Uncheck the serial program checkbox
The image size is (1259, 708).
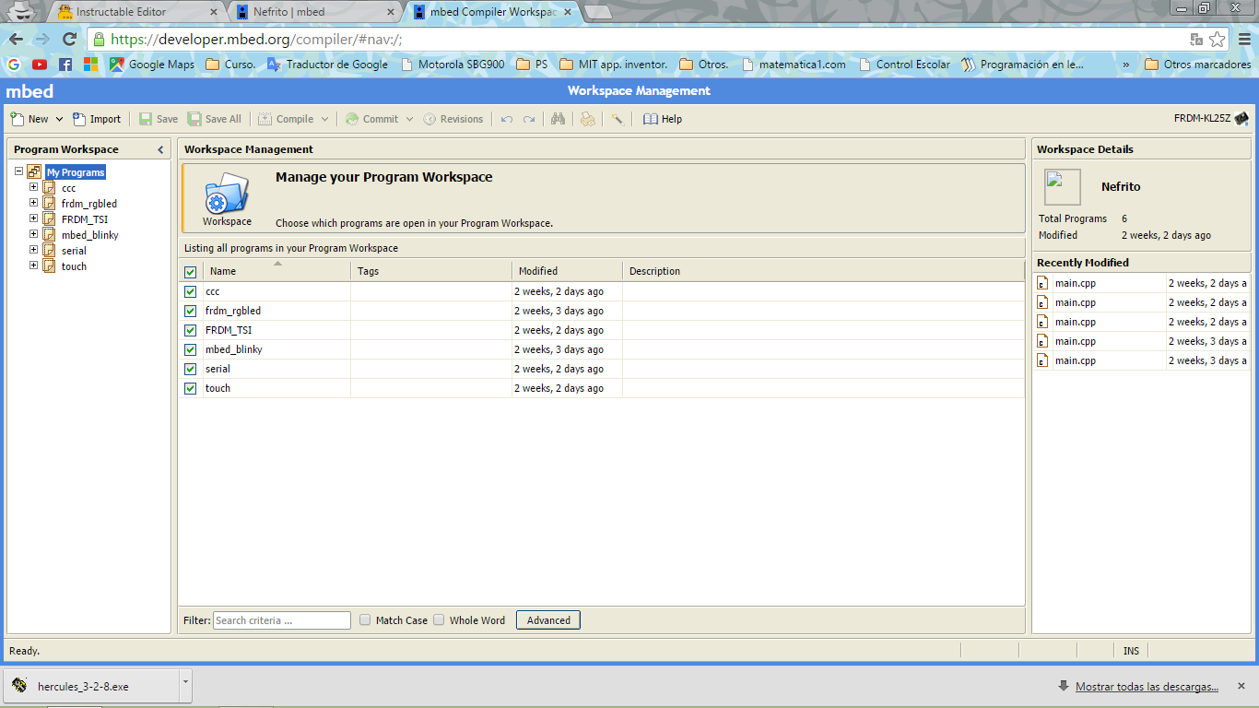tap(191, 369)
